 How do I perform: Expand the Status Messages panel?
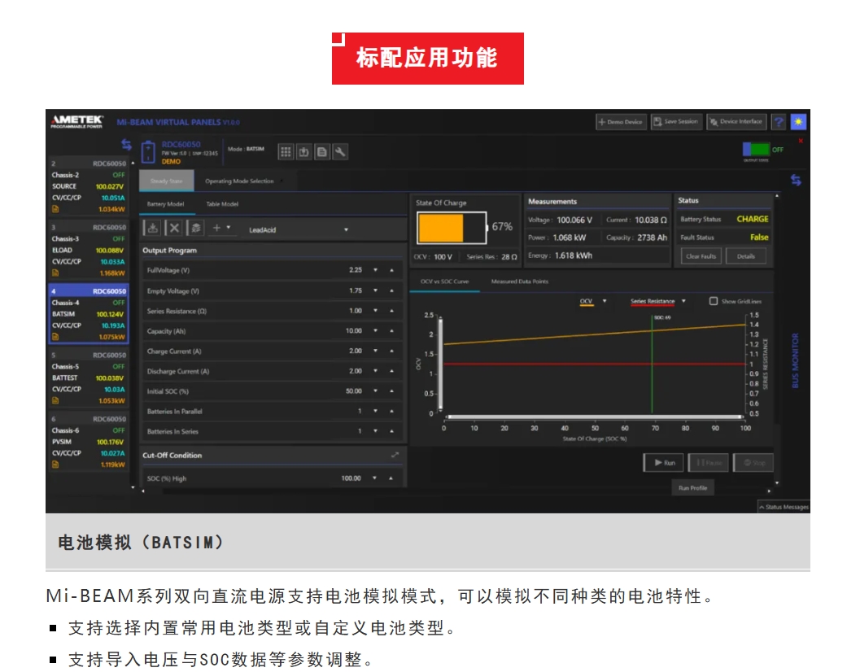(784, 507)
